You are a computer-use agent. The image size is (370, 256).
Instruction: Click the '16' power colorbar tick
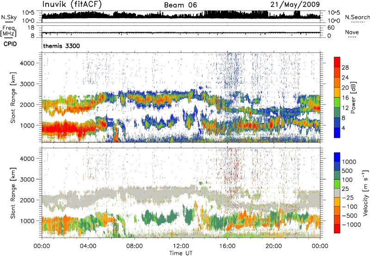tap(345, 98)
